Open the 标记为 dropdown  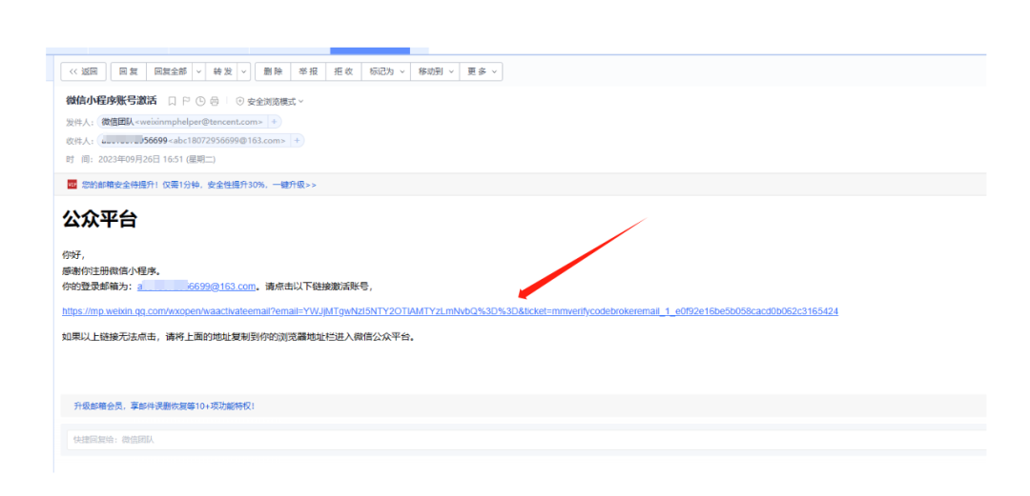point(387,71)
